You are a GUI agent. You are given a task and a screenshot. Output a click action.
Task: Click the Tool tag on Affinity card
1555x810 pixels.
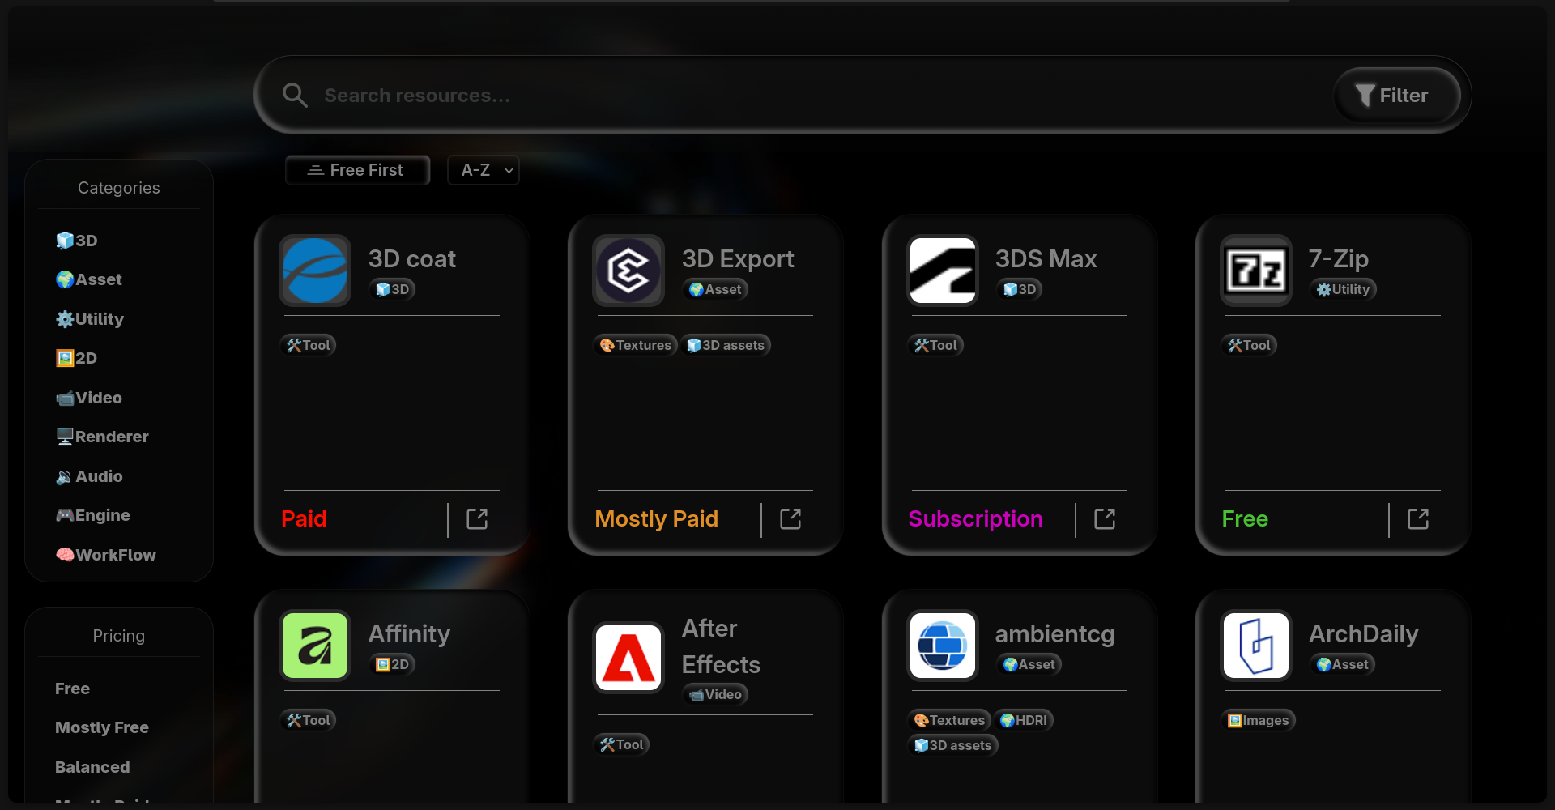click(x=308, y=720)
